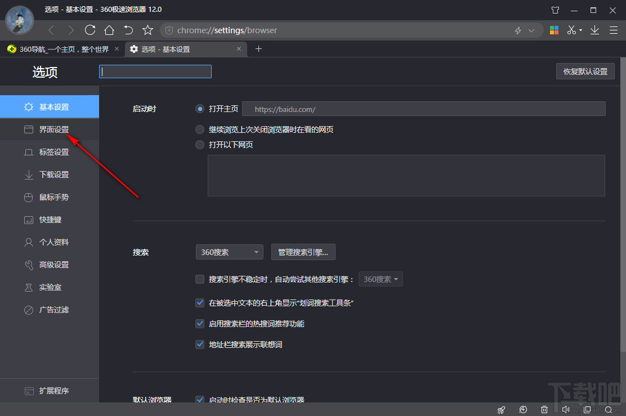Open 广告过滤 in the sidebar

pyautogui.click(x=50, y=310)
